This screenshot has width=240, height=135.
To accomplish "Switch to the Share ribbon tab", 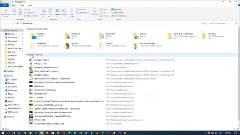I will 22,5.
